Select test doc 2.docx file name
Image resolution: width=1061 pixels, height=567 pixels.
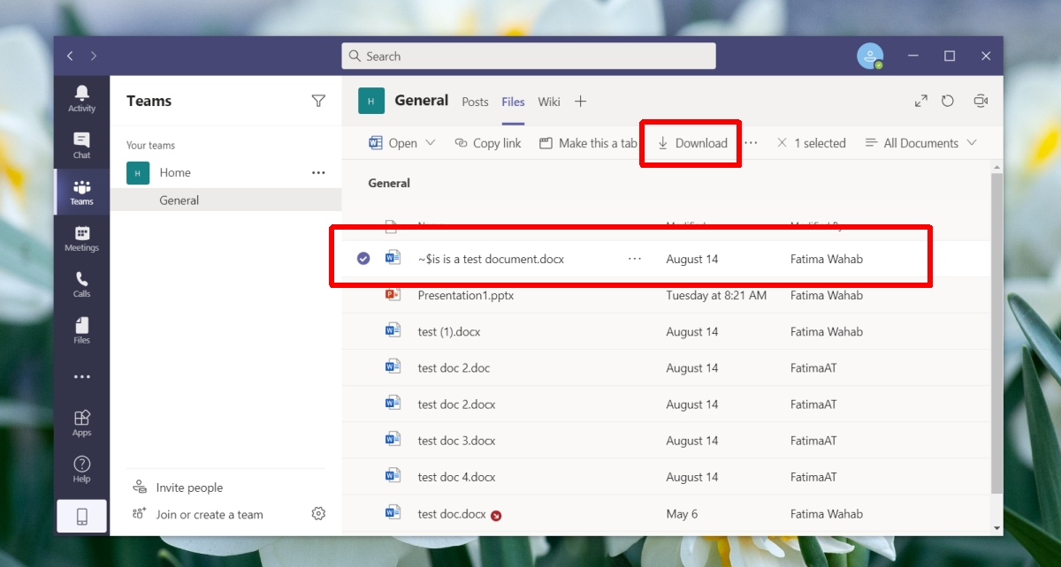456,404
